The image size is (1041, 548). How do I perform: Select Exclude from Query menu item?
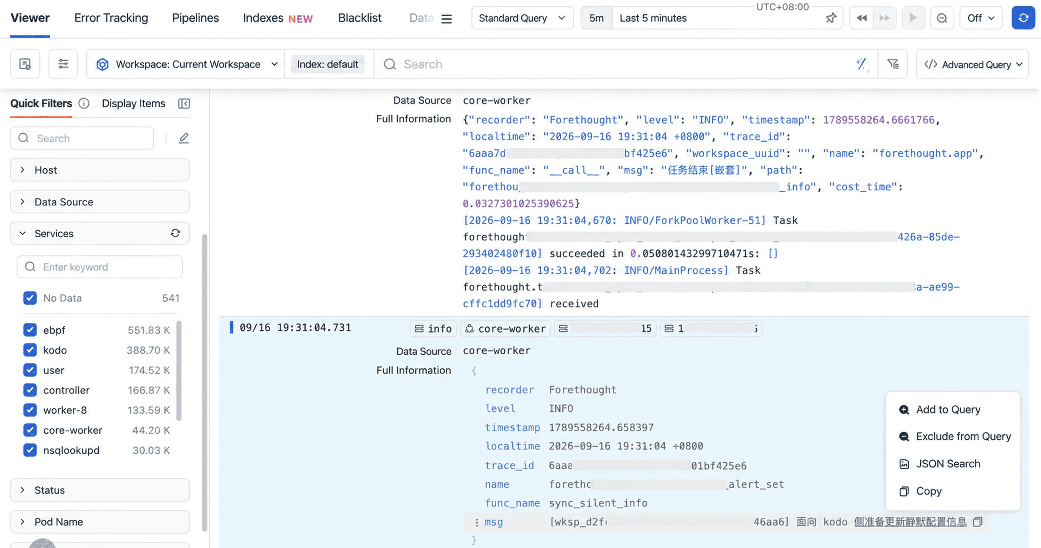pos(953,436)
